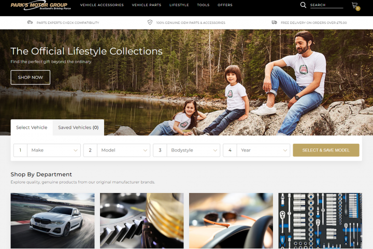Open the Model dropdown
The height and width of the screenshot is (249, 373).
pyautogui.click(x=117, y=150)
